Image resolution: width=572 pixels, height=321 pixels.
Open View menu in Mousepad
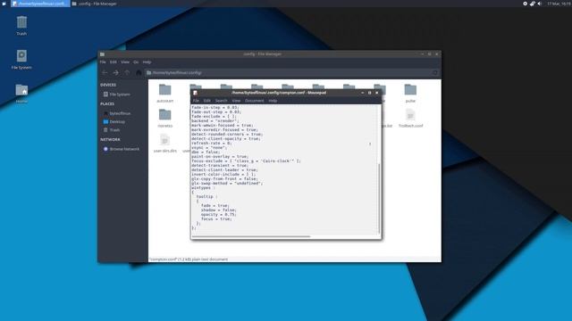236,101
